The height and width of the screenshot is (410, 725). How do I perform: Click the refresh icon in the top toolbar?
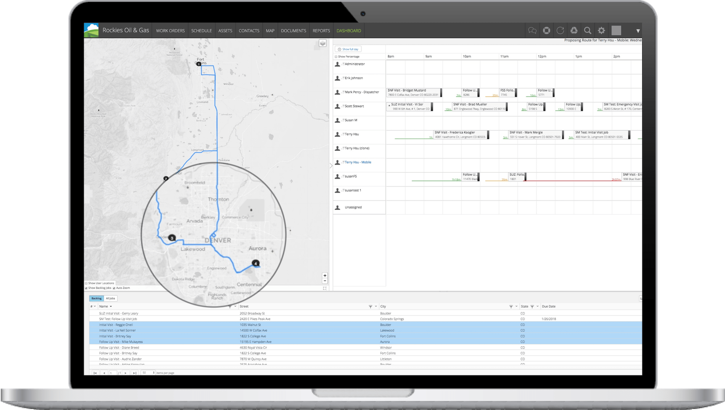coord(560,30)
